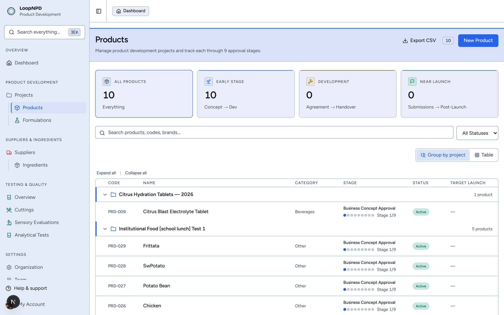Click the Search products, codes, brands field
Screen dimensions: 504x315
click(x=274, y=133)
